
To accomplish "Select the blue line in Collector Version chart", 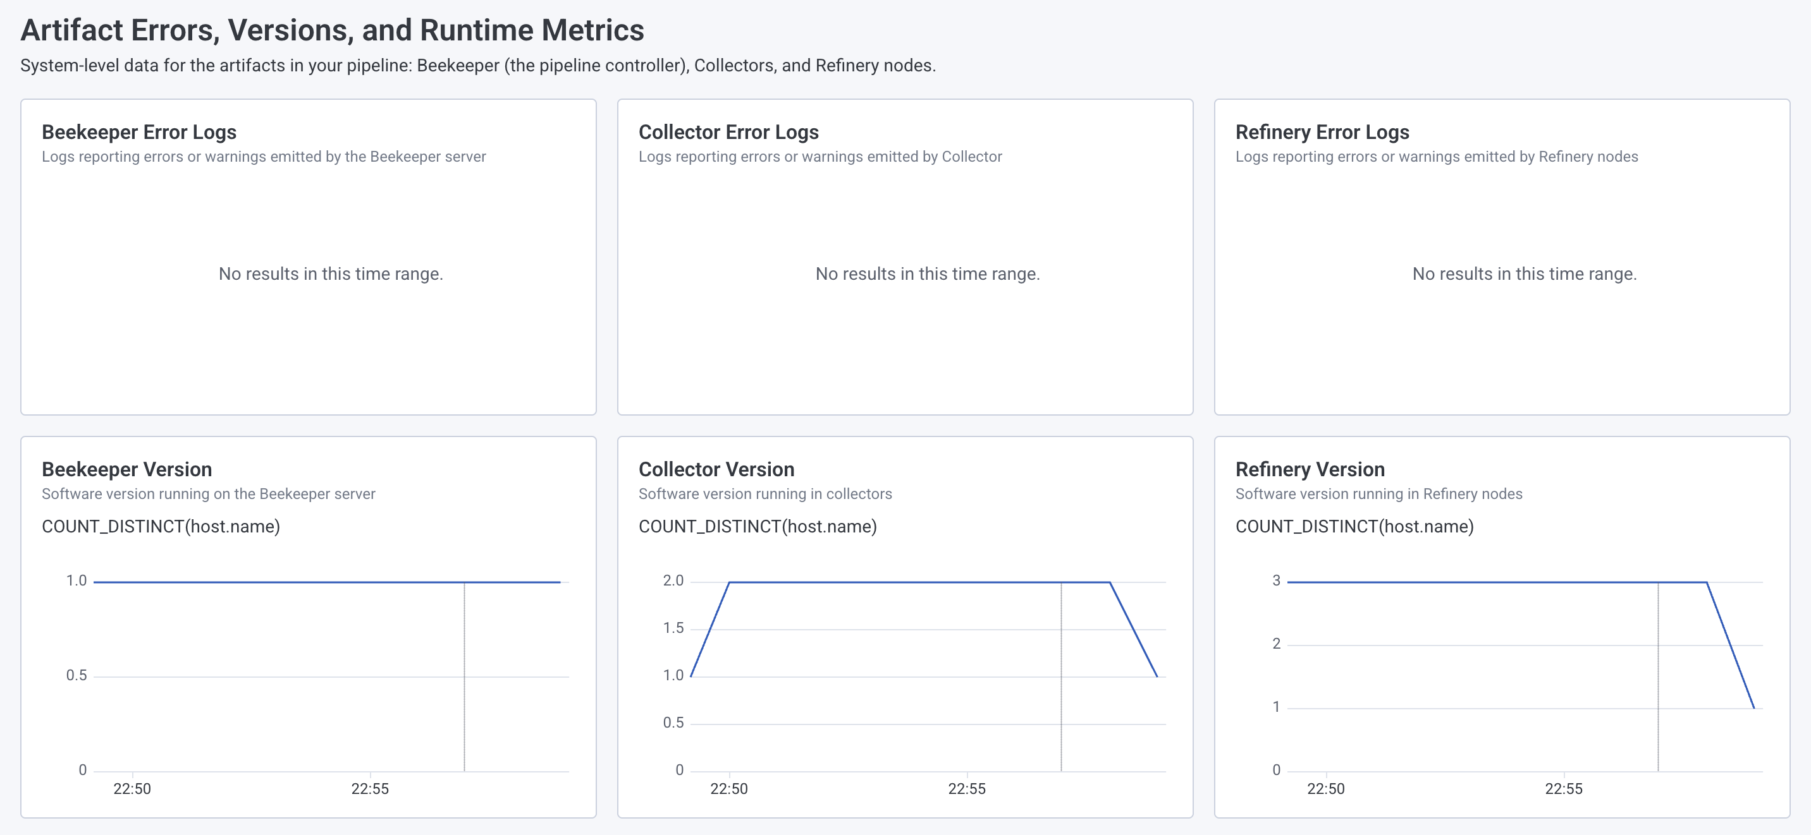I will click(x=879, y=582).
